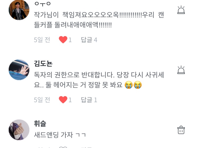Screen dimensions: 198x148
Task: Unlike the ㅇㅜㅇ comment via red heart
Action: pyautogui.click(x=63, y=40)
